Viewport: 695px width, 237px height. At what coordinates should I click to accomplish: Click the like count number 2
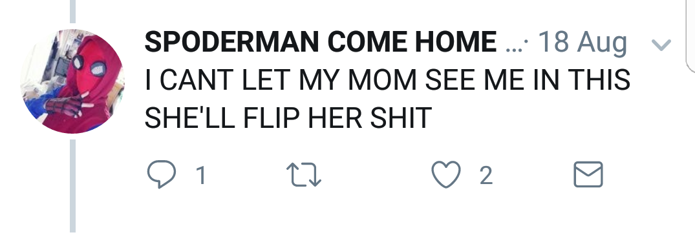pos(486,175)
